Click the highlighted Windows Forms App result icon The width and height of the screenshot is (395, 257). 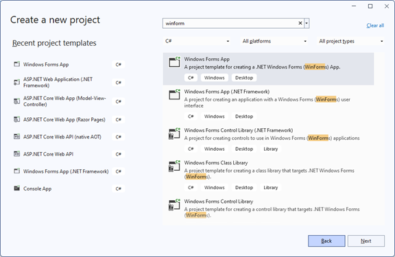tap(174, 62)
